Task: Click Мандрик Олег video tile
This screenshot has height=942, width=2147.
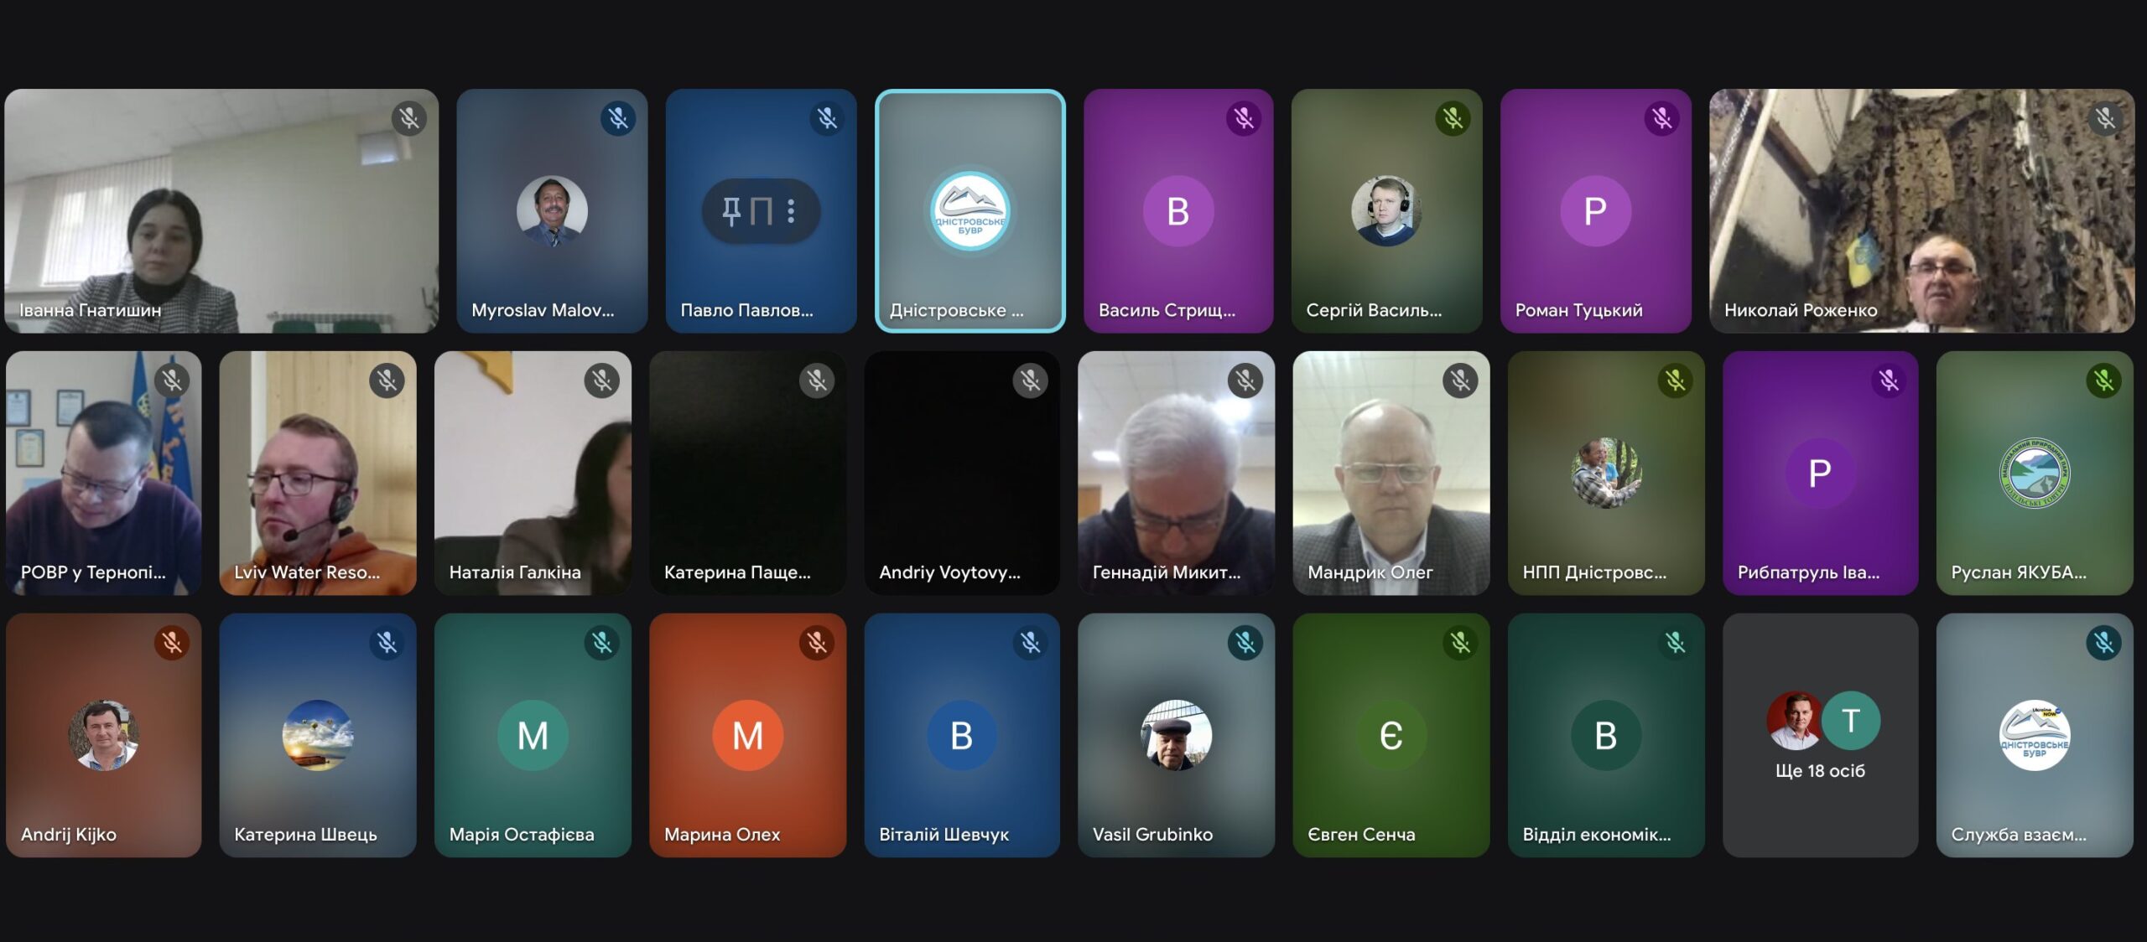Action: point(1391,473)
